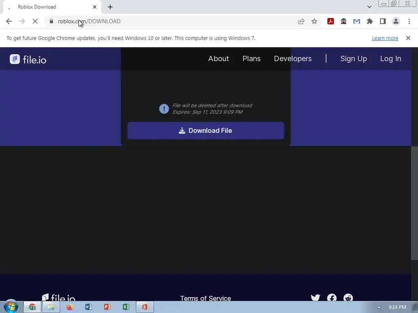Image resolution: width=418 pixels, height=313 pixels.
Task: Click the site security lock icon
Action: point(51,21)
